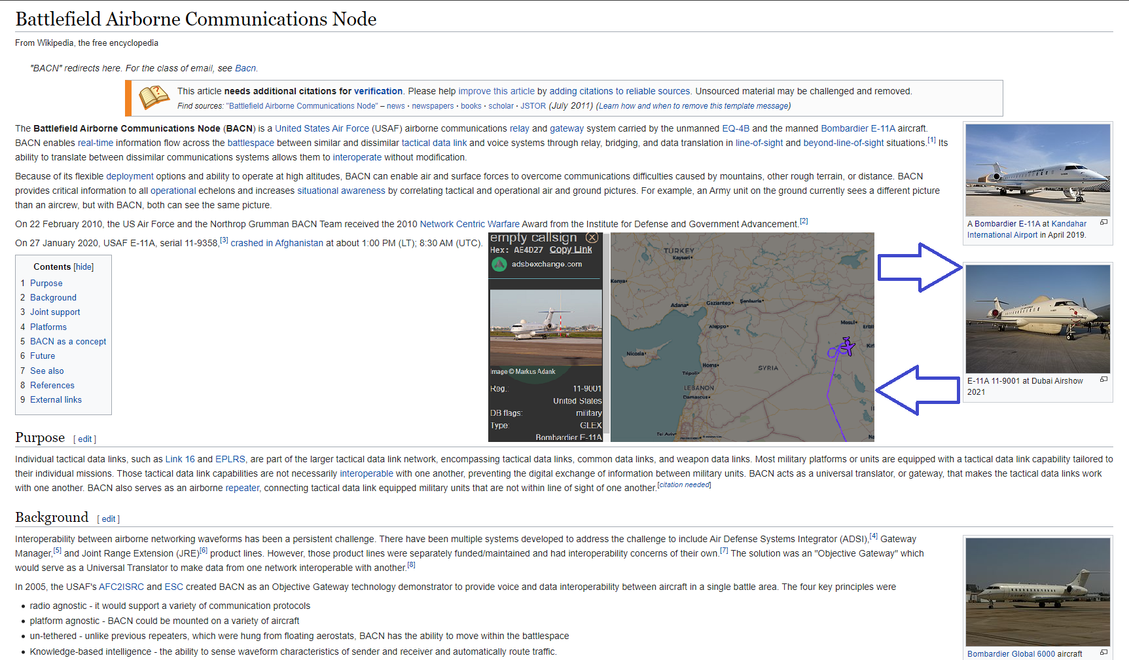
Task: Open Network Centric Warfare article
Action: pos(469,225)
